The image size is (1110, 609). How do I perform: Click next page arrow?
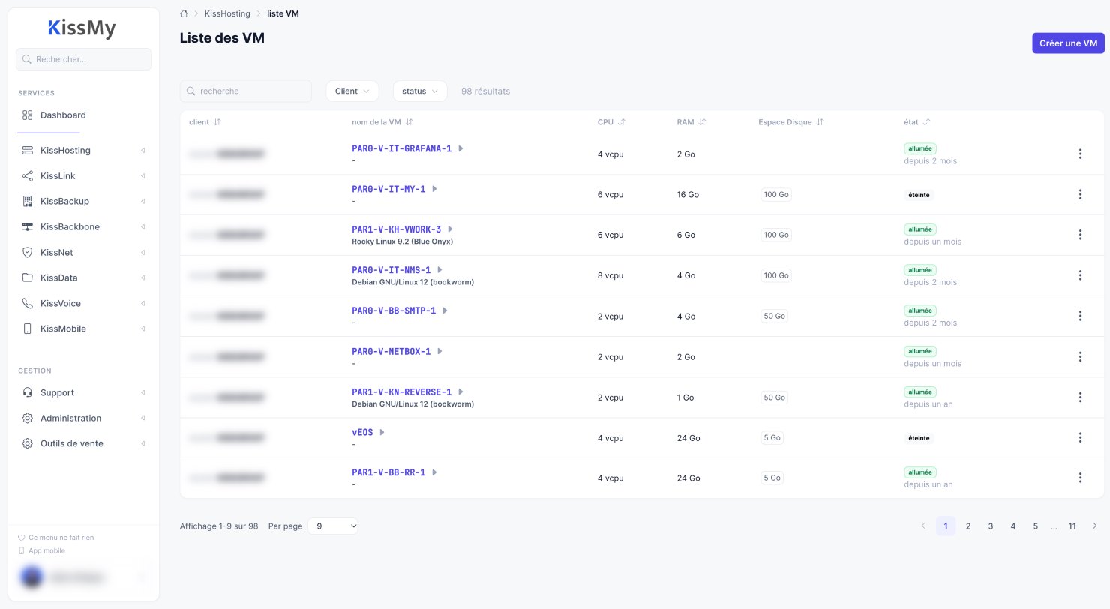1095,526
